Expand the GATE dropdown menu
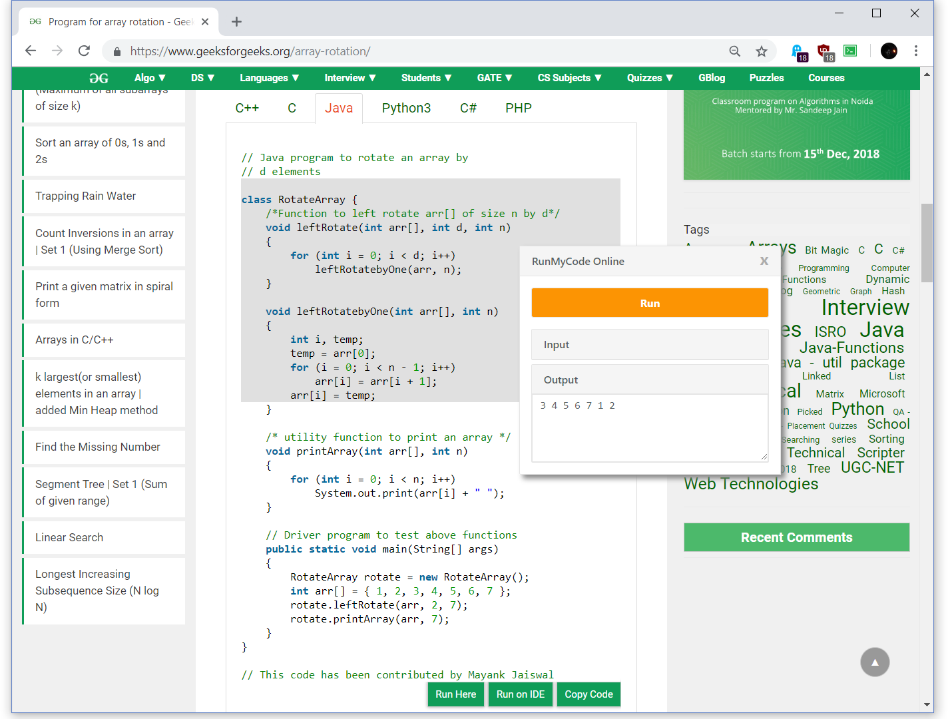The image size is (948, 719). coord(495,78)
